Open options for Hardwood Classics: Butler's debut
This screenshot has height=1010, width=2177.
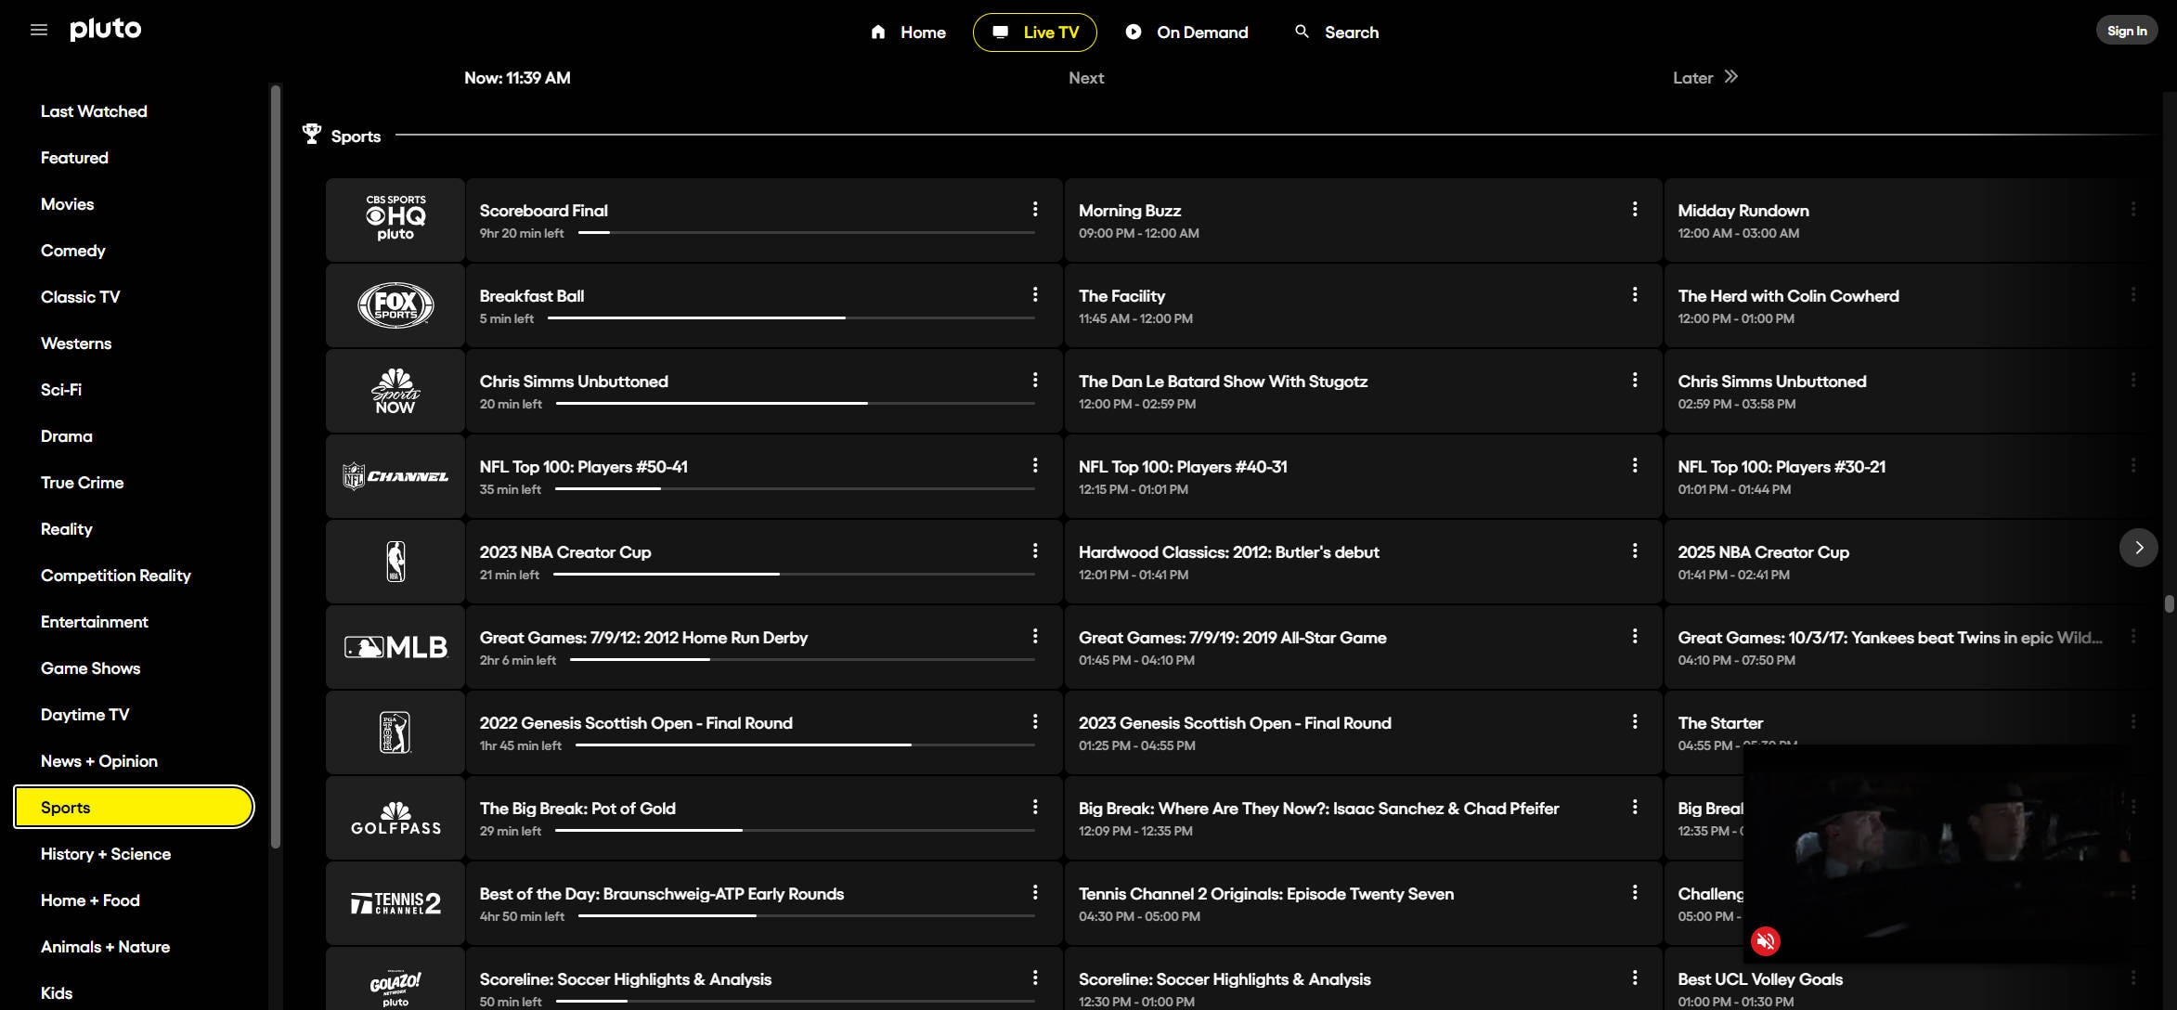[1635, 551]
